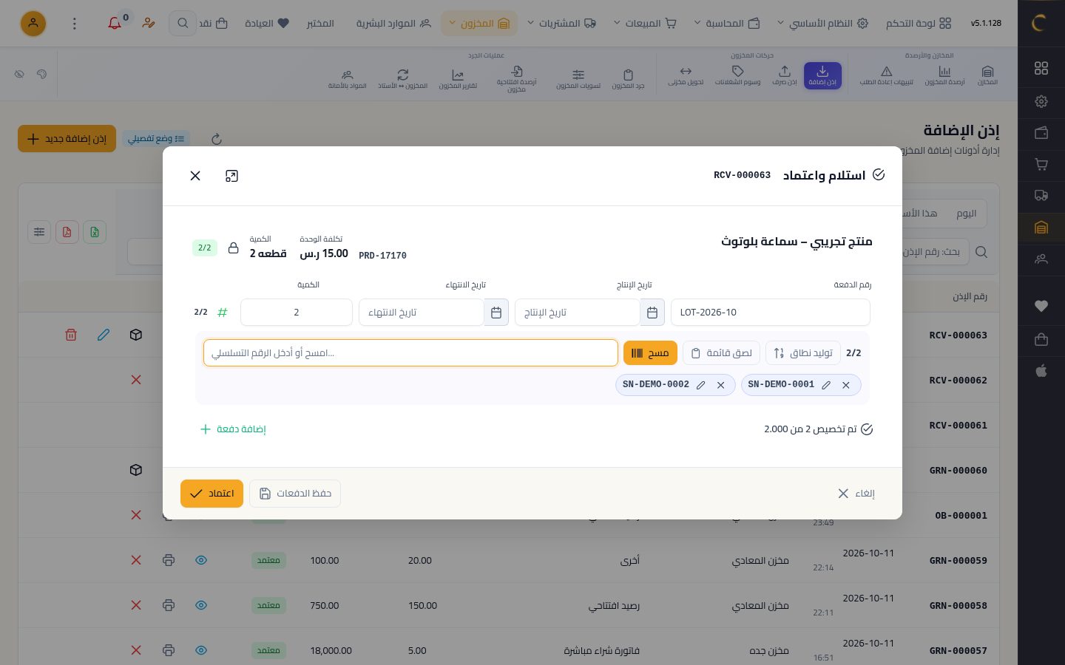Click the إذن إضافة جديد button
This screenshot has height=665, width=1065.
click(67, 139)
